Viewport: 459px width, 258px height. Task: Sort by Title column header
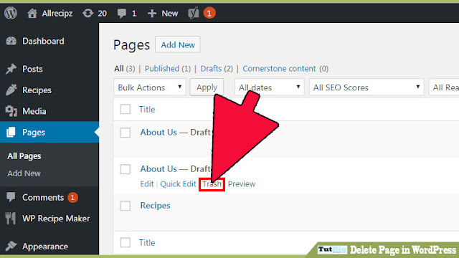[x=147, y=109]
